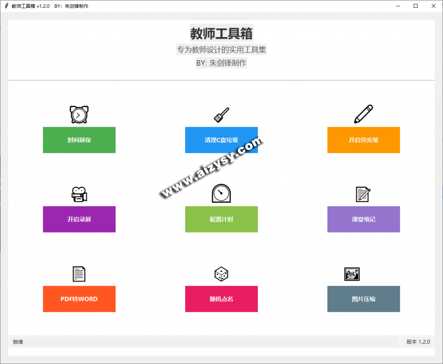Start the orange 开启荧光笔 highlighter button

pos(363,140)
